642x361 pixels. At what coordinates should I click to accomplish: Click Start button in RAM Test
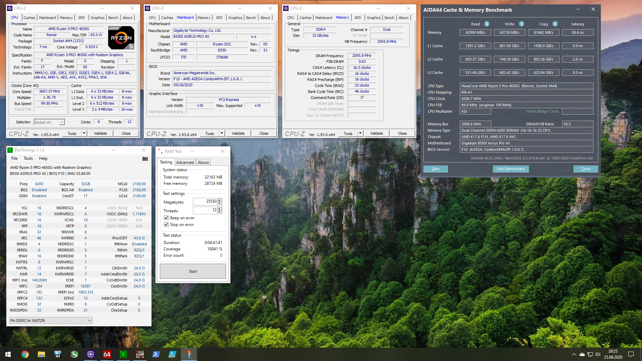pos(193,271)
